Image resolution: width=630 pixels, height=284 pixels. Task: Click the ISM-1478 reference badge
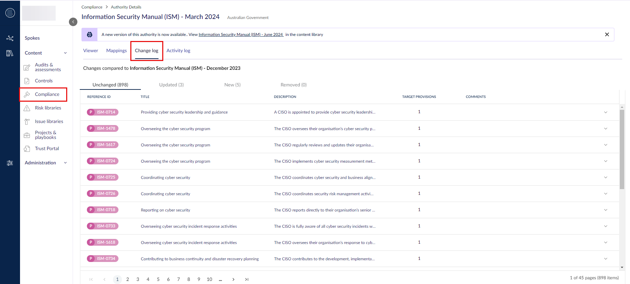pyautogui.click(x=103, y=128)
